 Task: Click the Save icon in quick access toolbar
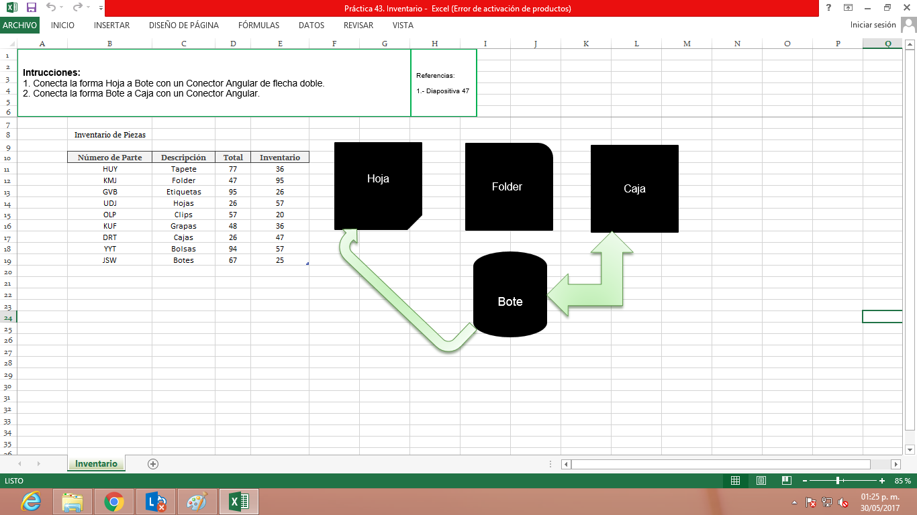31,8
